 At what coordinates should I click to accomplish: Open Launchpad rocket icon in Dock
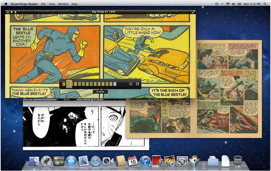46,161
